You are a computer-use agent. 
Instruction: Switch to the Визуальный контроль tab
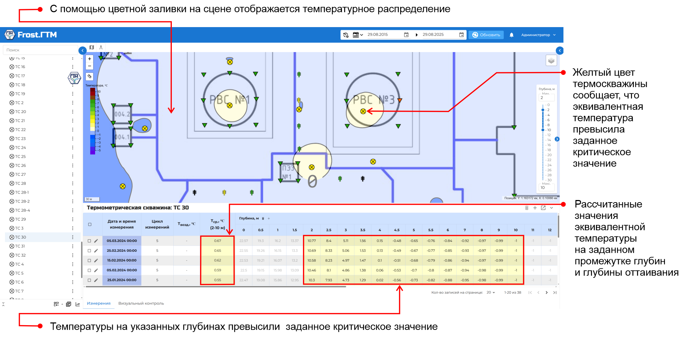pyautogui.click(x=141, y=303)
